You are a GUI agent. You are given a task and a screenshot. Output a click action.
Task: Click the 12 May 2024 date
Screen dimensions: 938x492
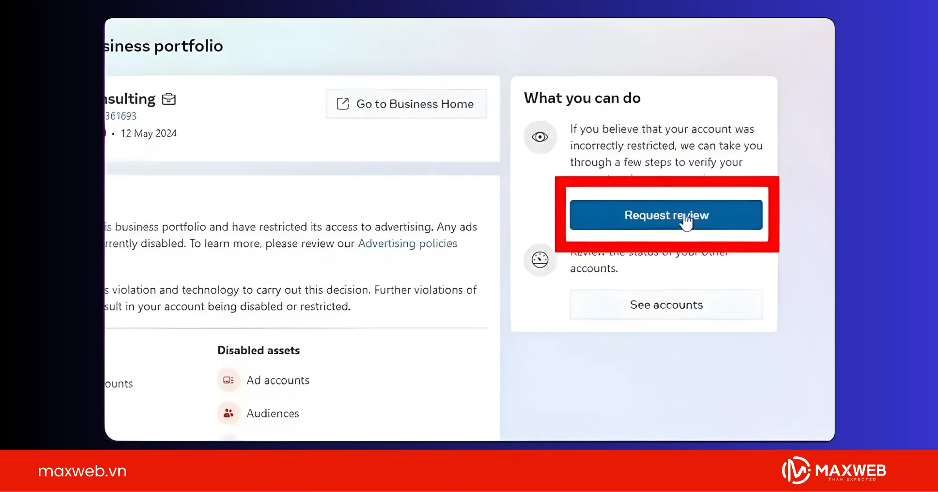[149, 133]
